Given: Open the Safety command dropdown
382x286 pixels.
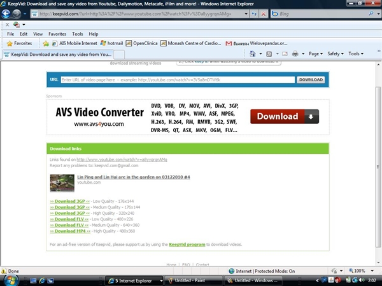Looking at the screenshot, I should click(x=336, y=54).
